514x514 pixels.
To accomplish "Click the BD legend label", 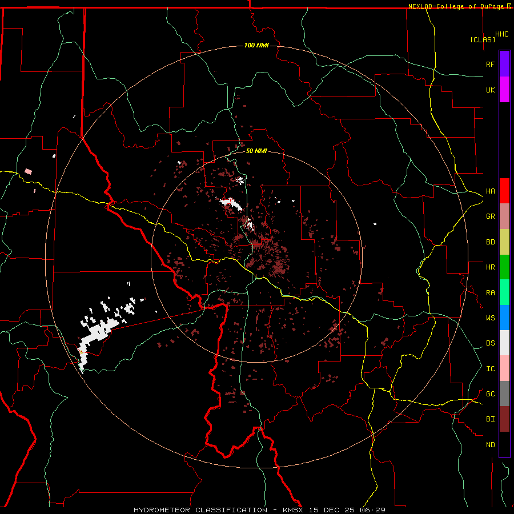I will click(x=490, y=242).
